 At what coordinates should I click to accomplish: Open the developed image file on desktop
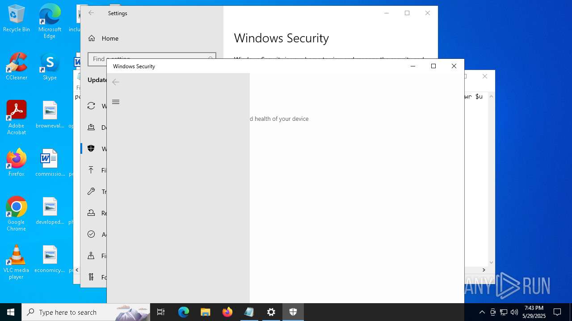coord(50,211)
